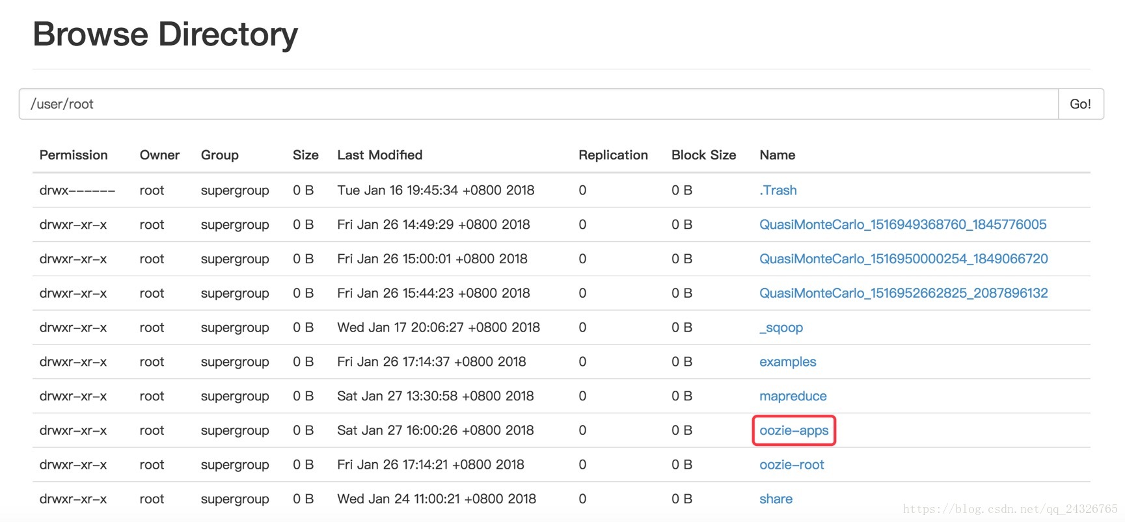Click timestamp Wed Jan 17 20:06:27 +0800 2018

pos(439,328)
